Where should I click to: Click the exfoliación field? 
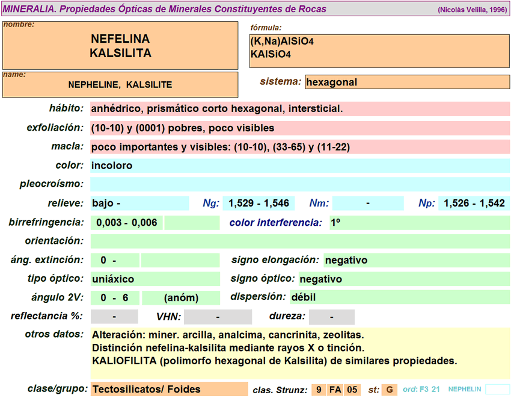299,128
